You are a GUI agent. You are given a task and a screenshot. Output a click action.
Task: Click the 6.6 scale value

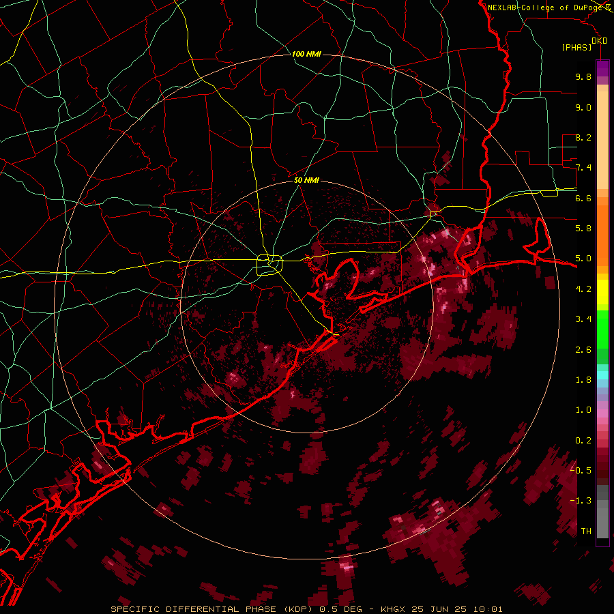583,198
